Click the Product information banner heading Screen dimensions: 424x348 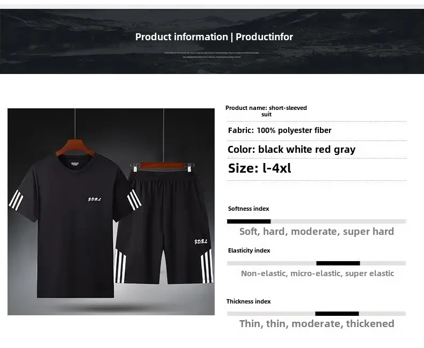coord(214,37)
